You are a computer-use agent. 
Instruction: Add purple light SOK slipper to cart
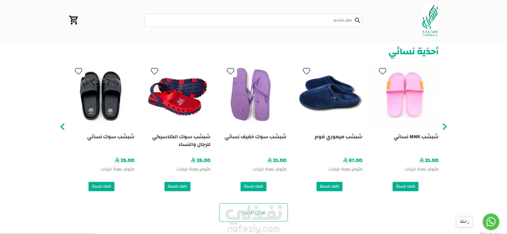[253, 186]
